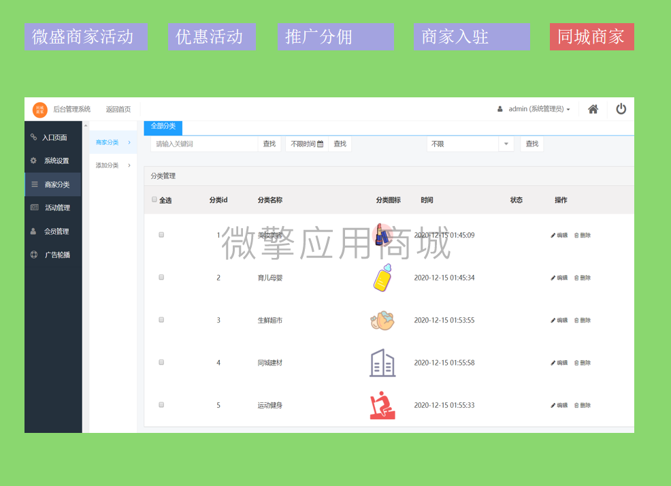Click the produce icon for 生鲜超市

point(382,321)
